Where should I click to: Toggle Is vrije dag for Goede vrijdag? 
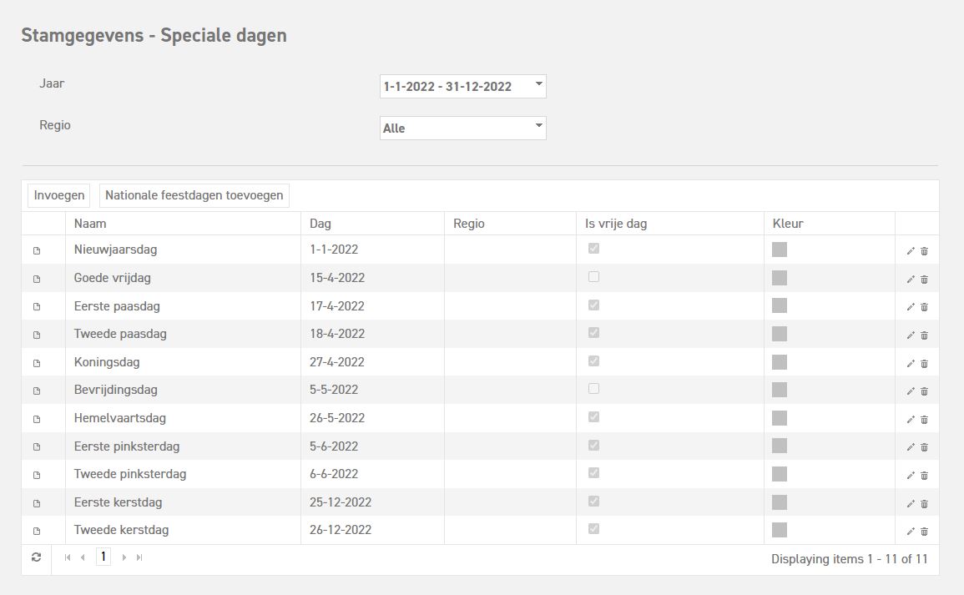pyautogui.click(x=593, y=277)
